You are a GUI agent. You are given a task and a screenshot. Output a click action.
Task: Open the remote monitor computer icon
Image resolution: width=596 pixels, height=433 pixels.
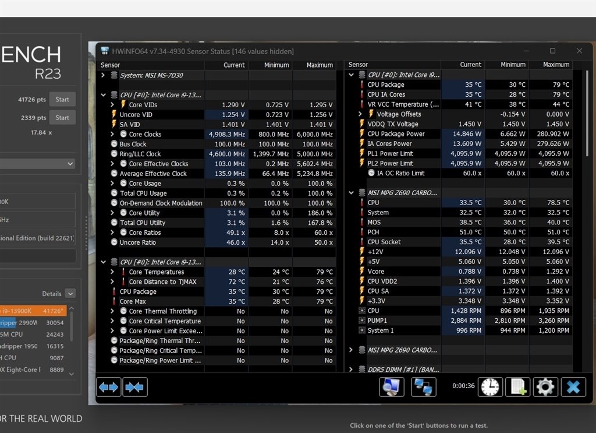(392, 387)
